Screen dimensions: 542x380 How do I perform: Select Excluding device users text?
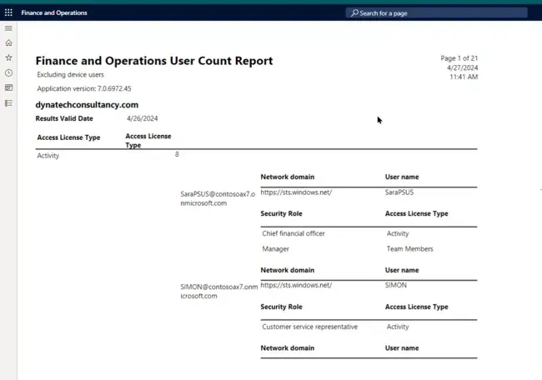(x=71, y=75)
